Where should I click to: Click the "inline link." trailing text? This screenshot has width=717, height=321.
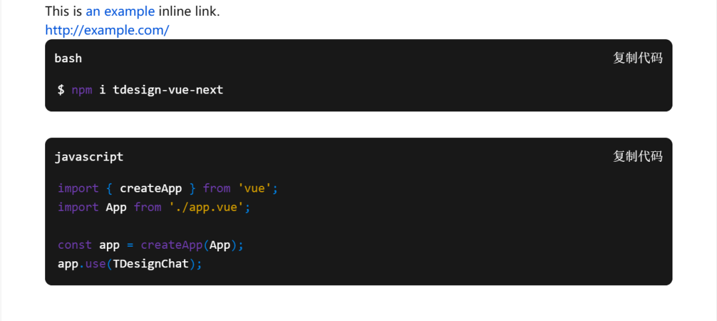[189, 11]
